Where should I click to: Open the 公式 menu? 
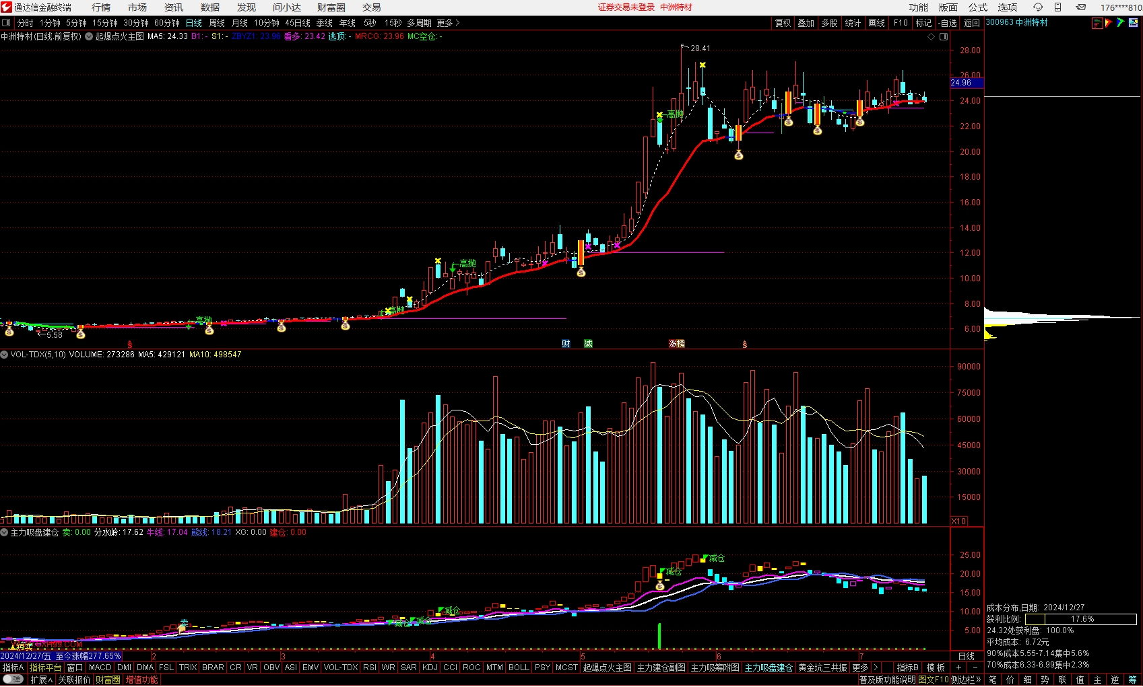pos(978,7)
